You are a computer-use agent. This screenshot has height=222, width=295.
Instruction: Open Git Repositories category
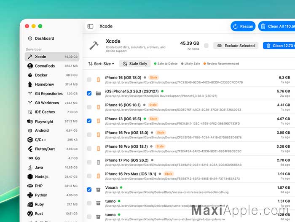52,94
